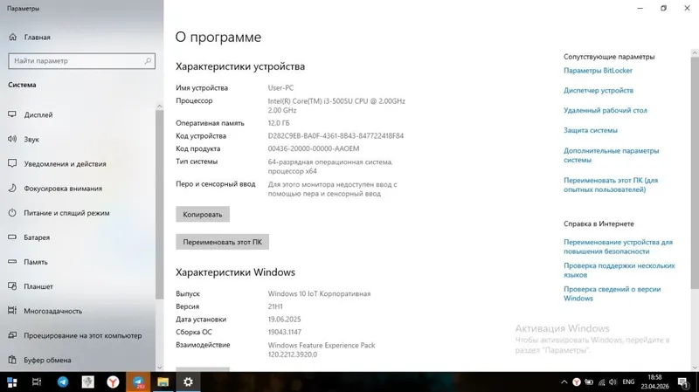Click the Копировать button under device specs
The width and height of the screenshot is (699, 392).
pyautogui.click(x=203, y=214)
